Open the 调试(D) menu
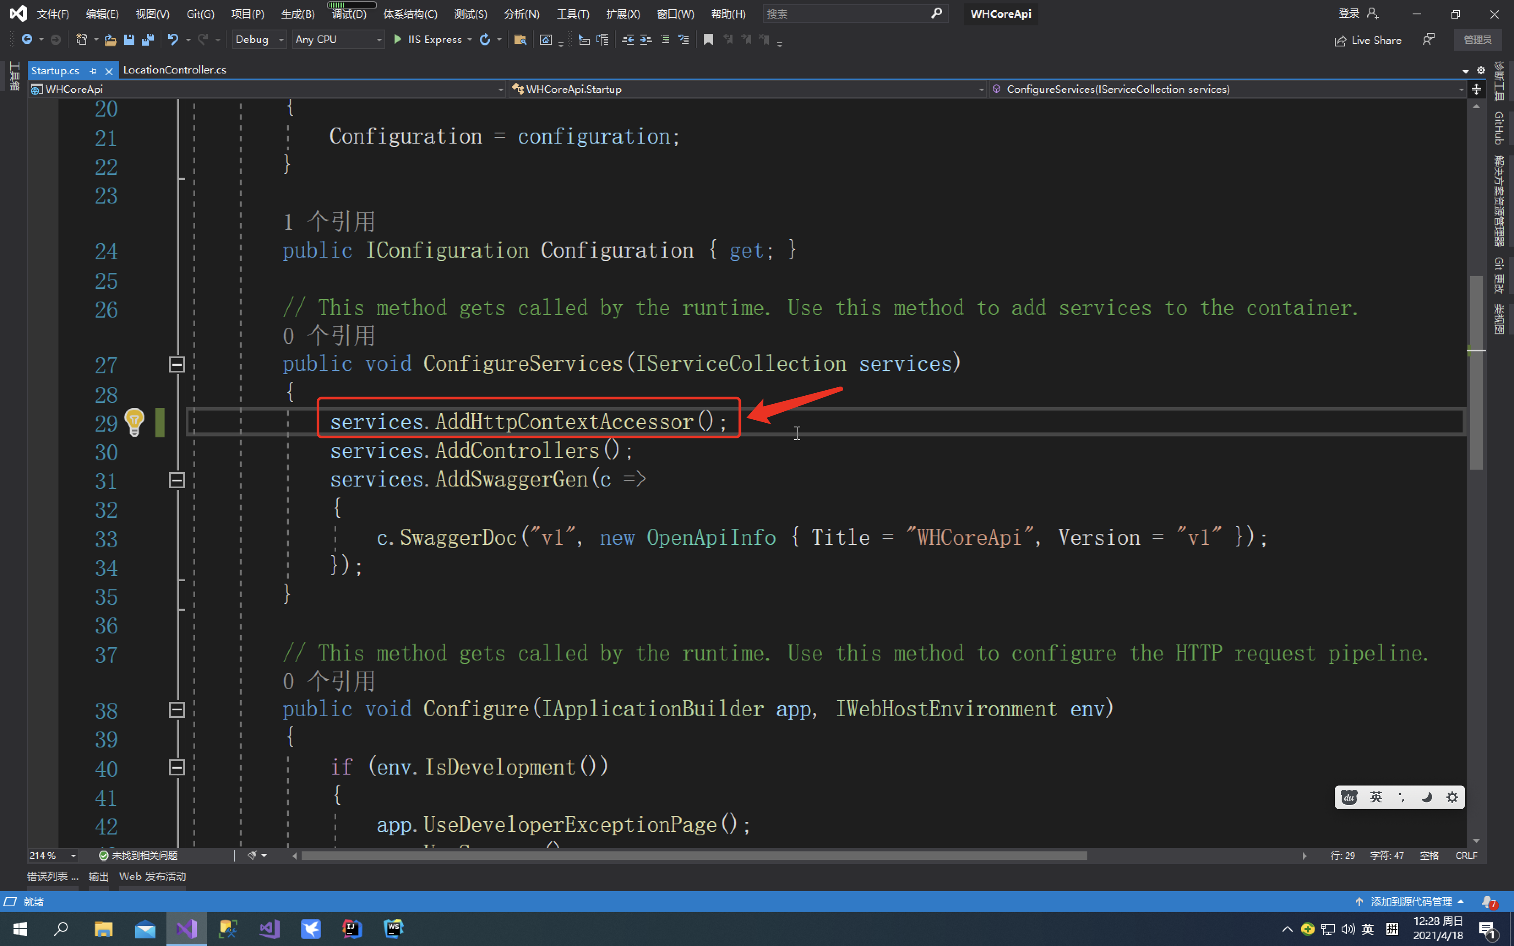The height and width of the screenshot is (946, 1514). pyautogui.click(x=349, y=14)
